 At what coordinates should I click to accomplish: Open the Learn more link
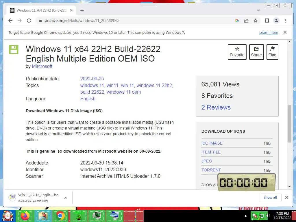coord(269,32)
